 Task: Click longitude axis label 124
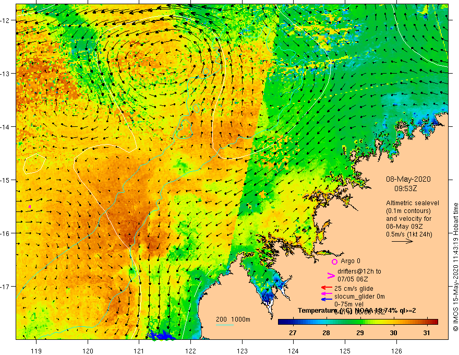(x=293, y=351)
